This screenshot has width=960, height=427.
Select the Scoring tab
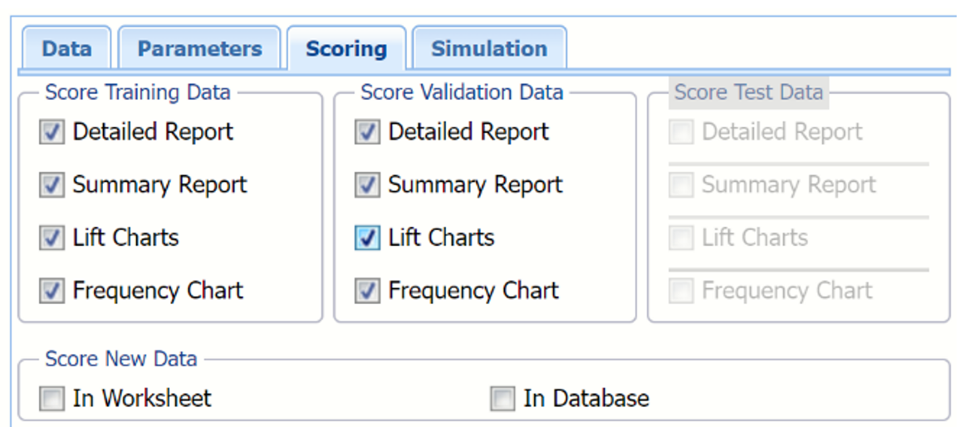(346, 48)
